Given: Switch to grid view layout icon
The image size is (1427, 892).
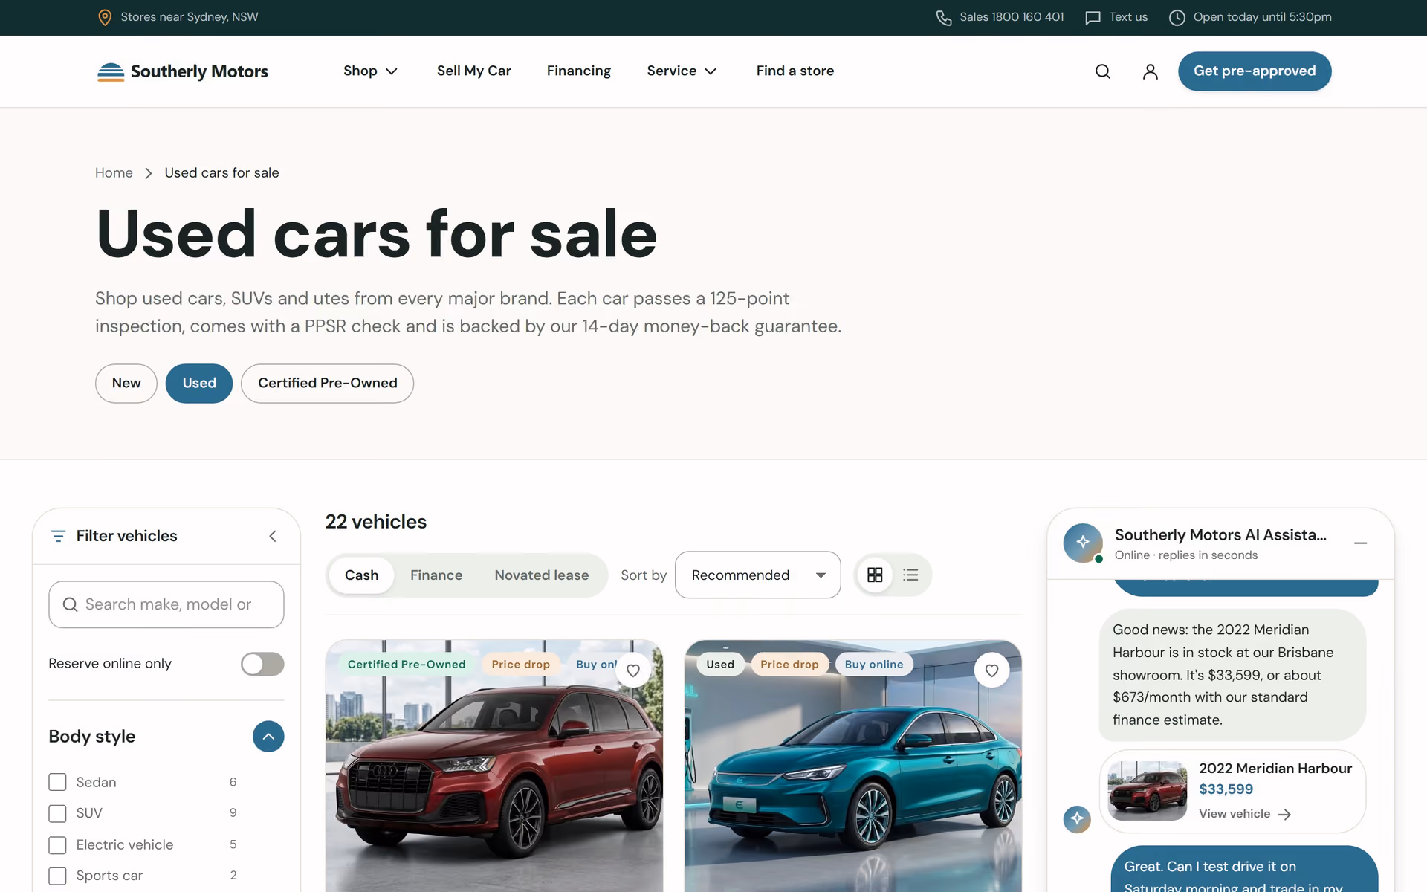Looking at the screenshot, I should tap(875, 575).
